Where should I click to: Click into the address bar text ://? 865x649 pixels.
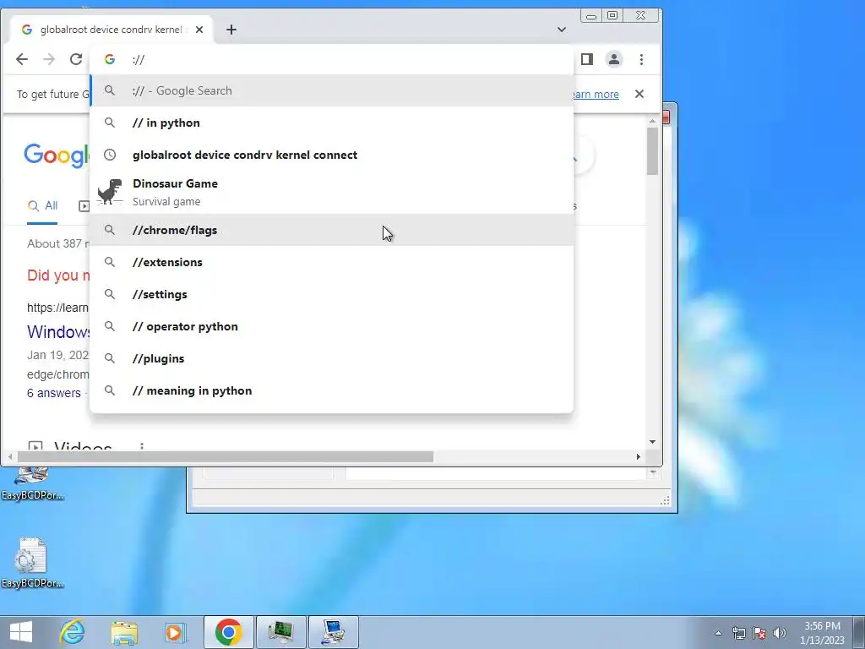point(139,60)
